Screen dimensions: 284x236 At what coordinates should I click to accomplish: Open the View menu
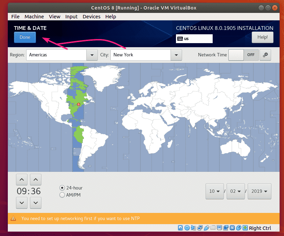coord(54,17)
